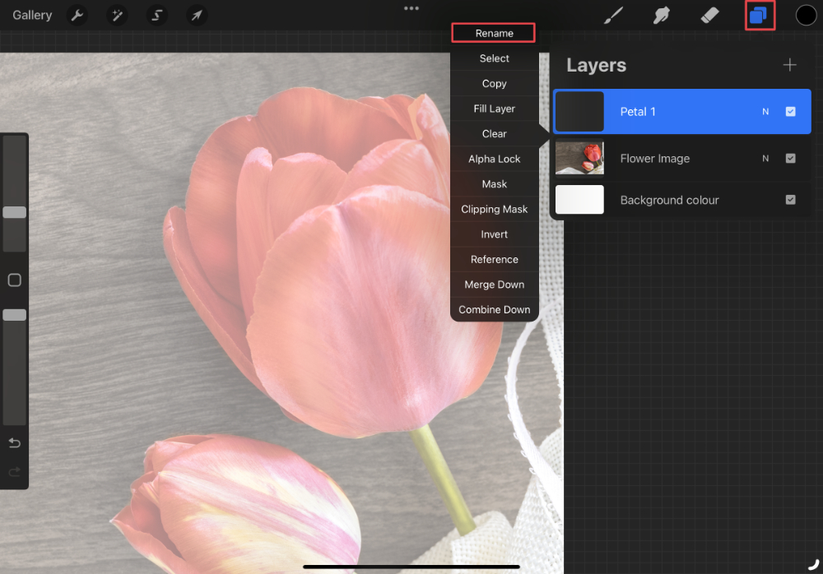Pick the Eraser tool
823x574 pixels.
(709, 15)
